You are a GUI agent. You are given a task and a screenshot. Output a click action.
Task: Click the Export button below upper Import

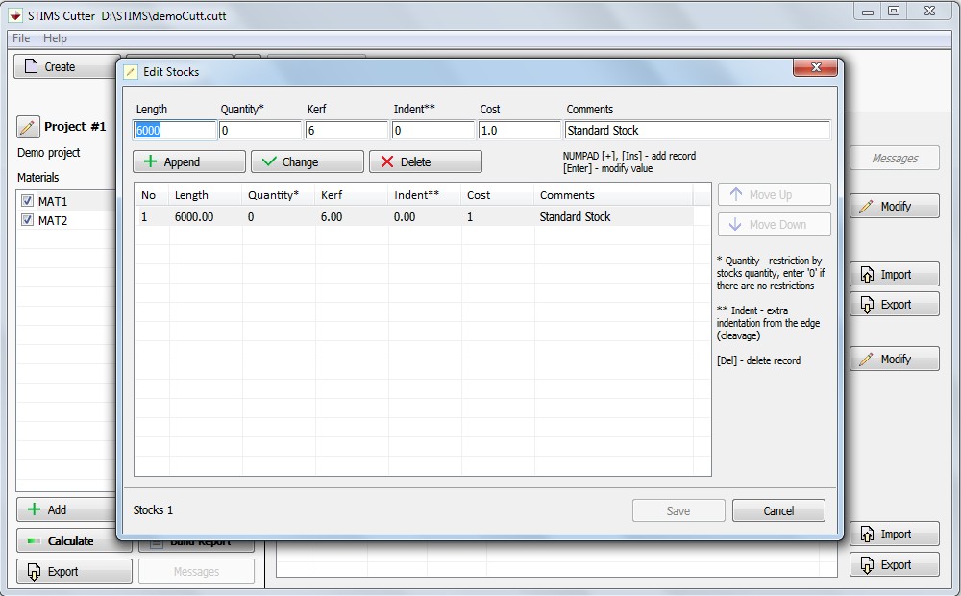pyautogui.click(x=894, y=304)
